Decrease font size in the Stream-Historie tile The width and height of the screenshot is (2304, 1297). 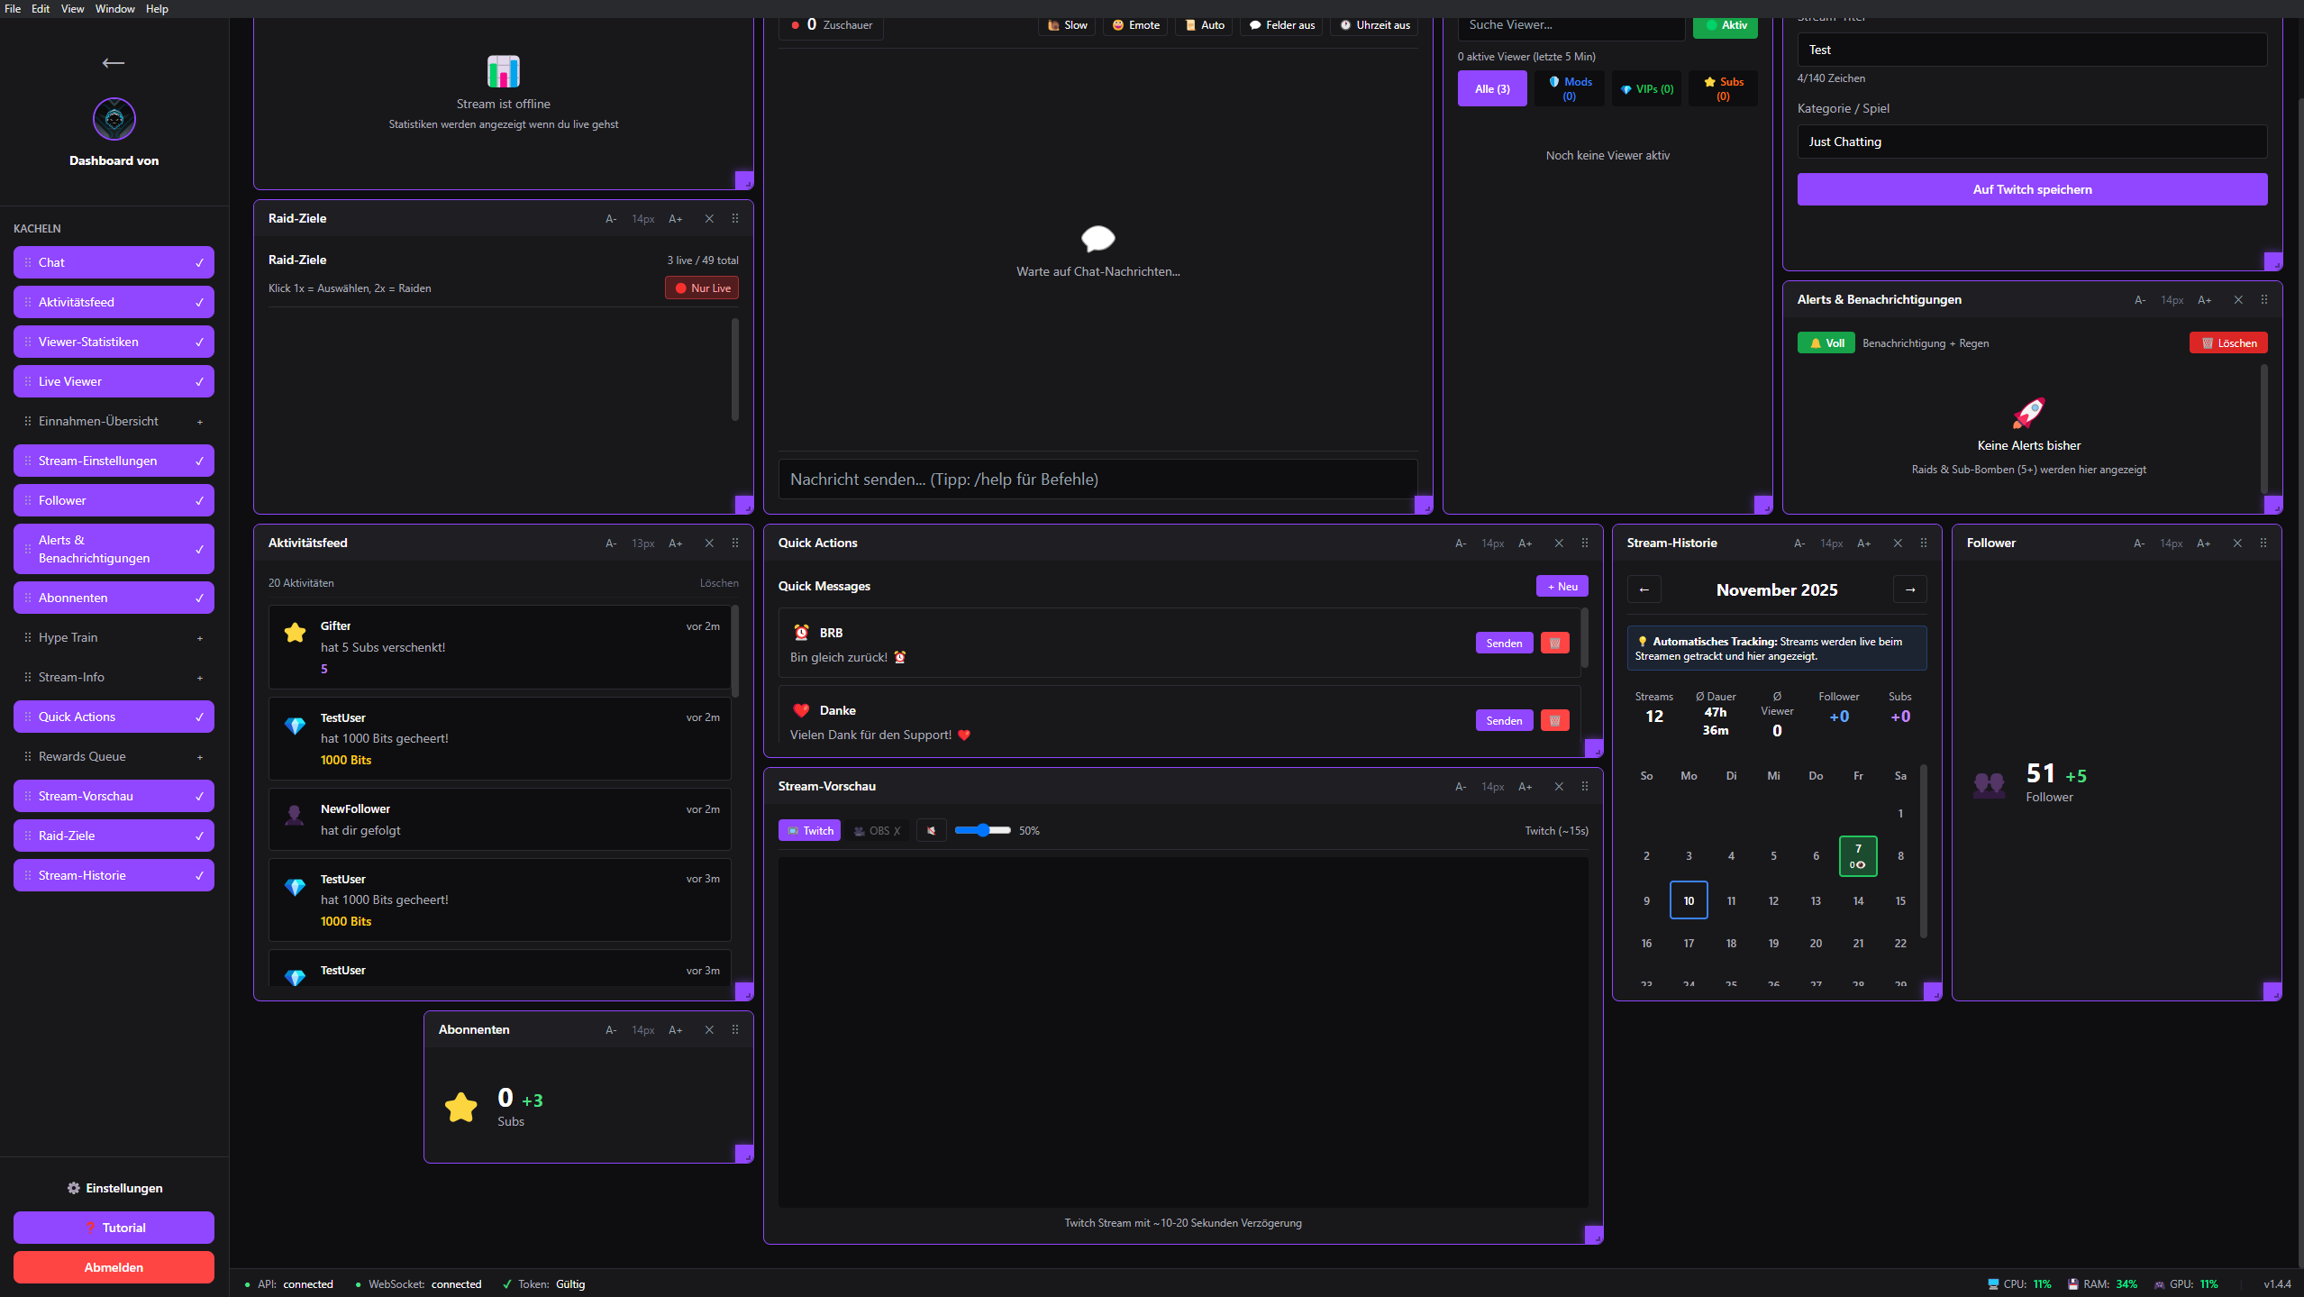(1799, 543)
